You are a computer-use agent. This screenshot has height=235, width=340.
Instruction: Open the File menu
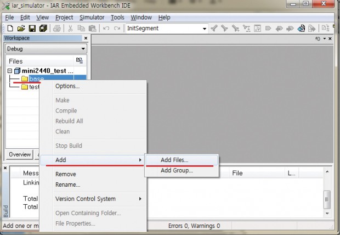(9, 18)
